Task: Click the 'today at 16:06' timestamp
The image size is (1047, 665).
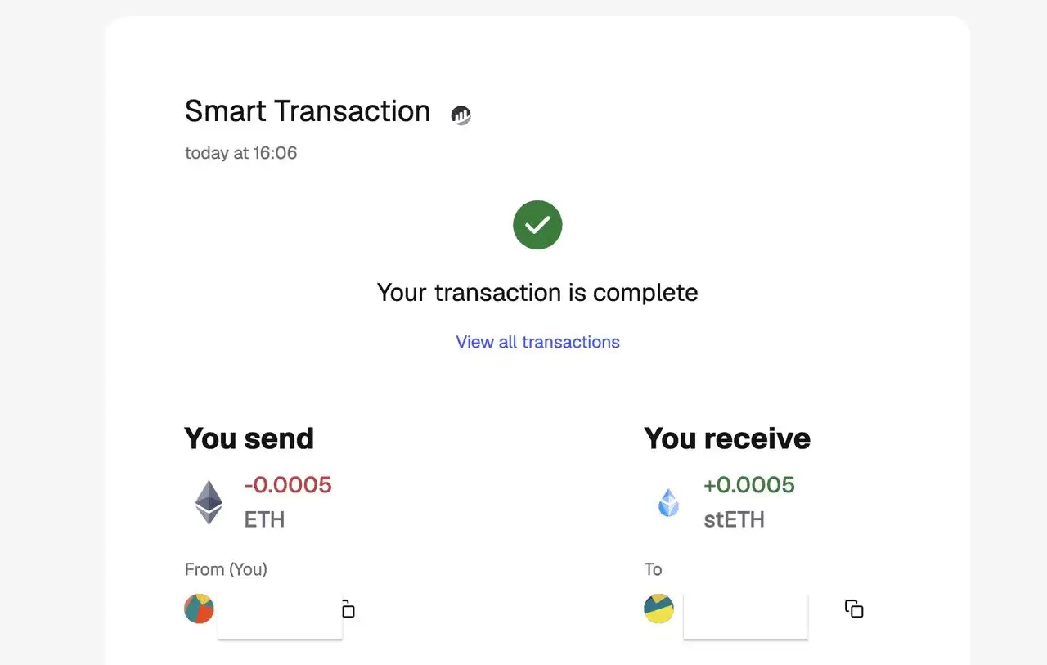Action: click(240, 153)
